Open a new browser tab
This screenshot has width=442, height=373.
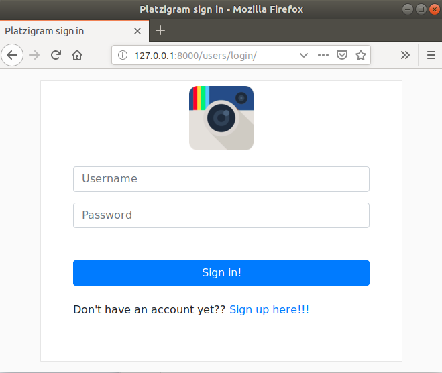tap(160, 31)
